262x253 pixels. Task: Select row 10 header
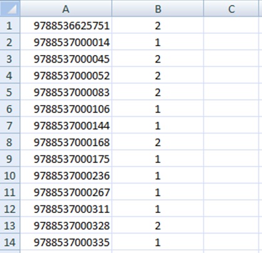10,175
